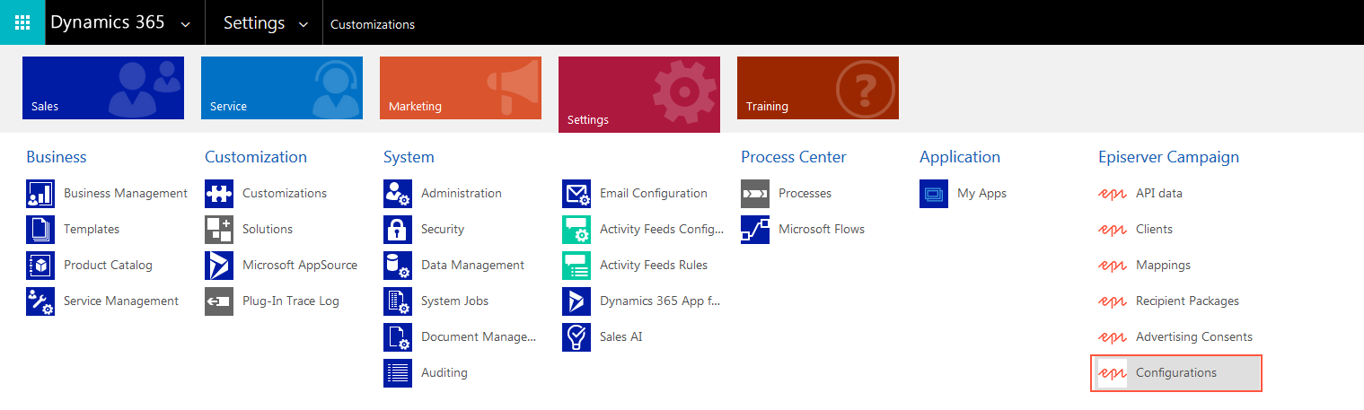Open the app launcher waffle icon
Image resolution: width=1364 pixels, height=410 pixels.
[x=22, y=22]
